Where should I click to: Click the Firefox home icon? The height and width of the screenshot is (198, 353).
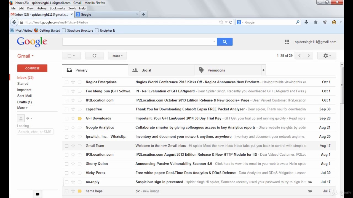click(x=316, y=22)
